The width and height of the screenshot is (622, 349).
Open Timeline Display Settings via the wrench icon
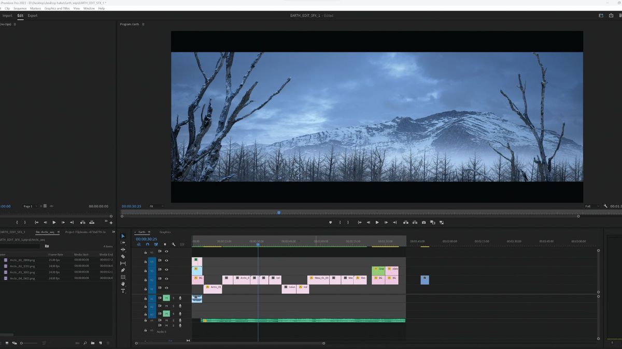(174, 244)
